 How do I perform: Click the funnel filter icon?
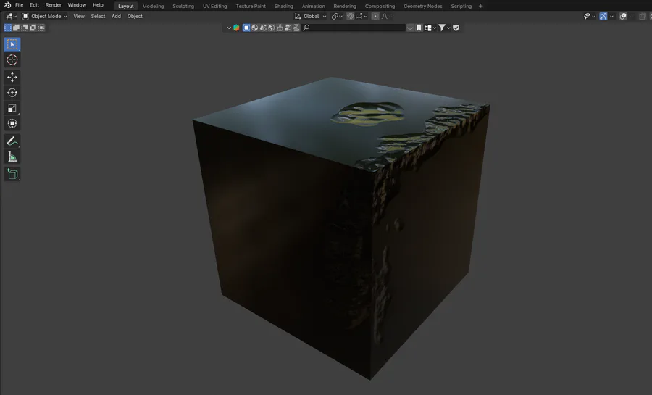coord(442,28)
